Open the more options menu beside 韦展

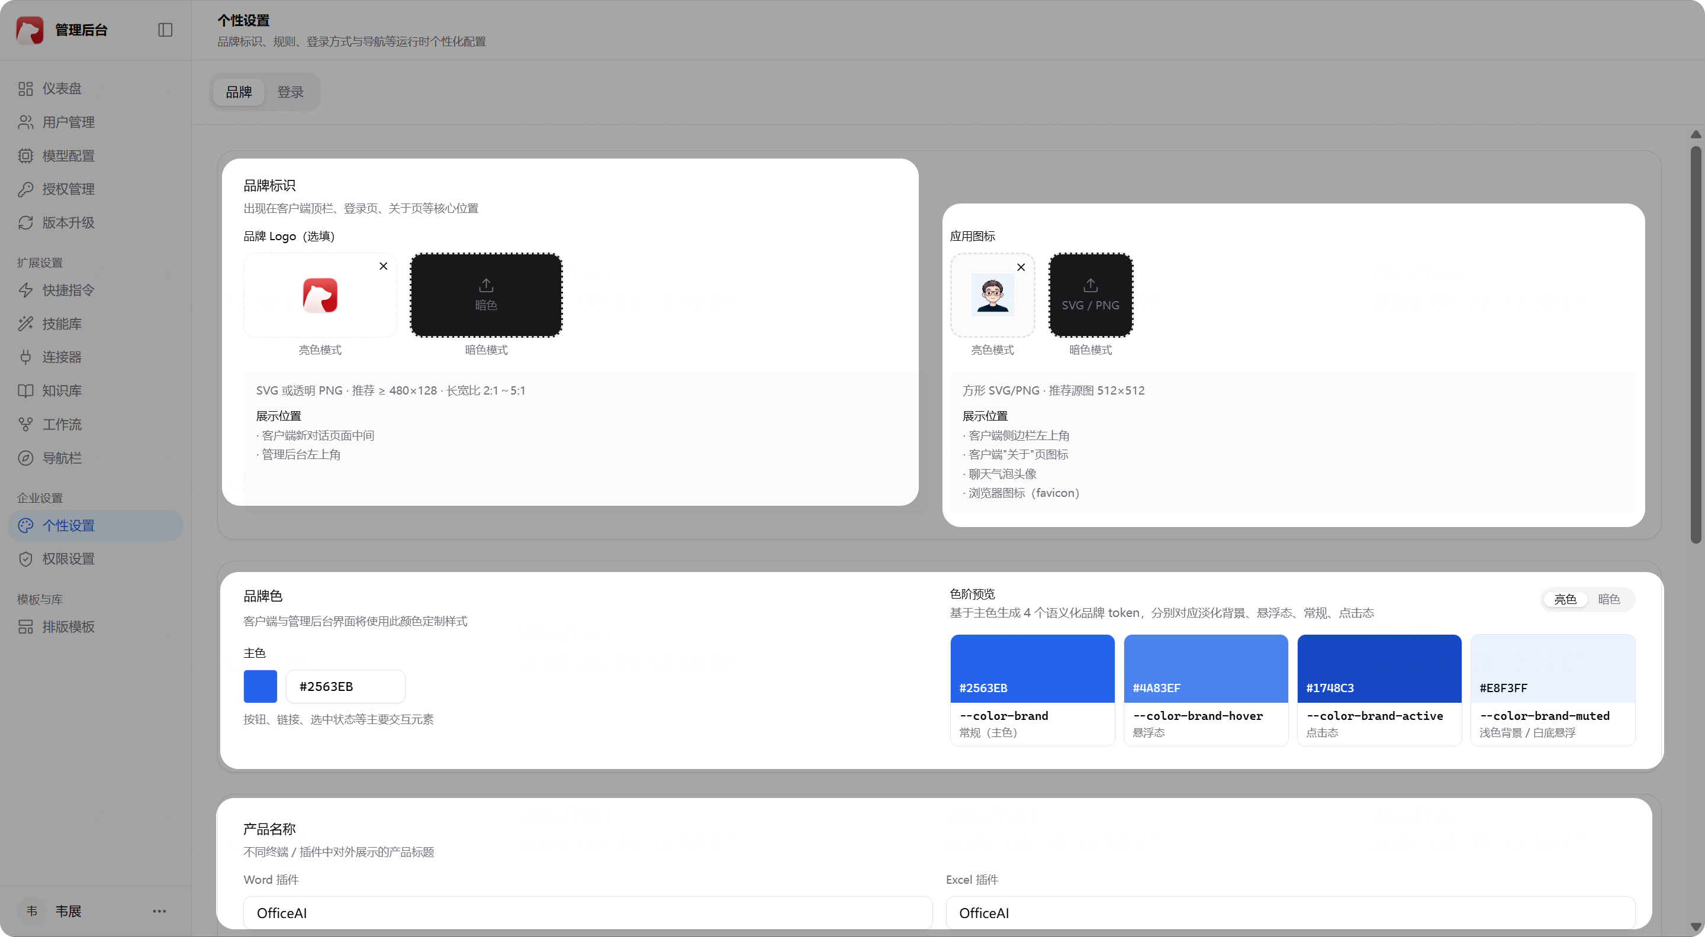(159, 911)
